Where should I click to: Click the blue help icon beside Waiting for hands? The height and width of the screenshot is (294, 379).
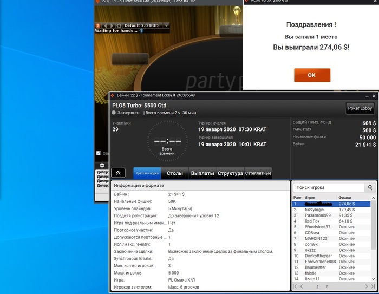coord(142,31)
